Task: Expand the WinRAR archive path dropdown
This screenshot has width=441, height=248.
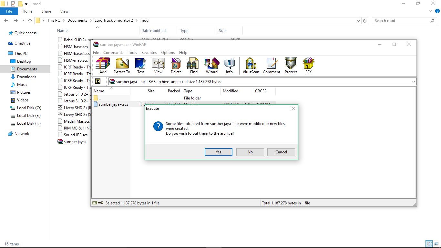Action: point(413,82)
